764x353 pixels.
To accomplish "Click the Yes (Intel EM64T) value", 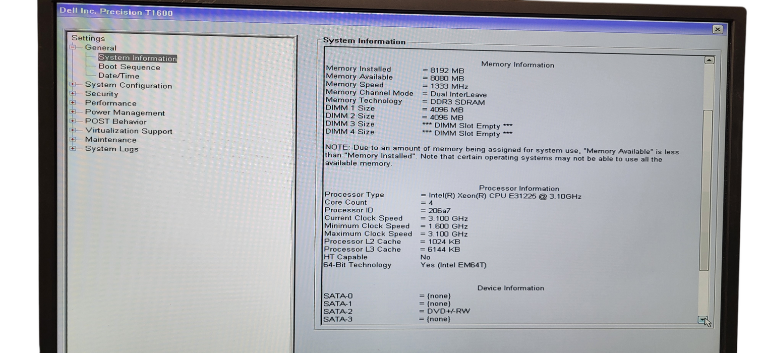I will [453, 265].
